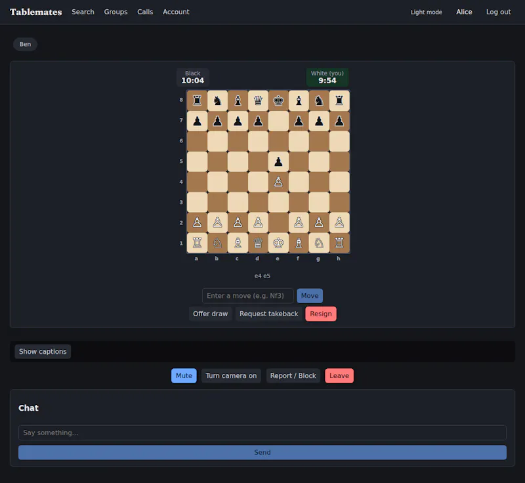Image resolution: width=525 pixels, height=483 pixels.
Task: Select the white pawn on c2
Action: [x=238, y=222]
